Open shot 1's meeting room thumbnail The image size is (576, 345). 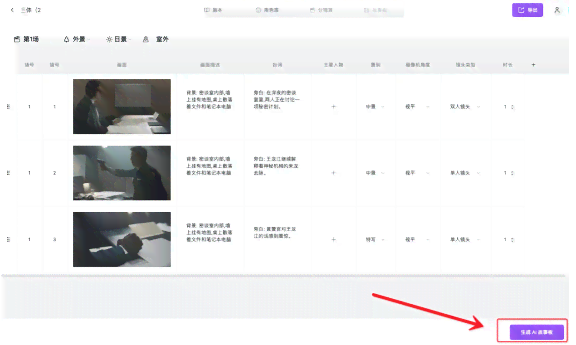coord(122,107)
